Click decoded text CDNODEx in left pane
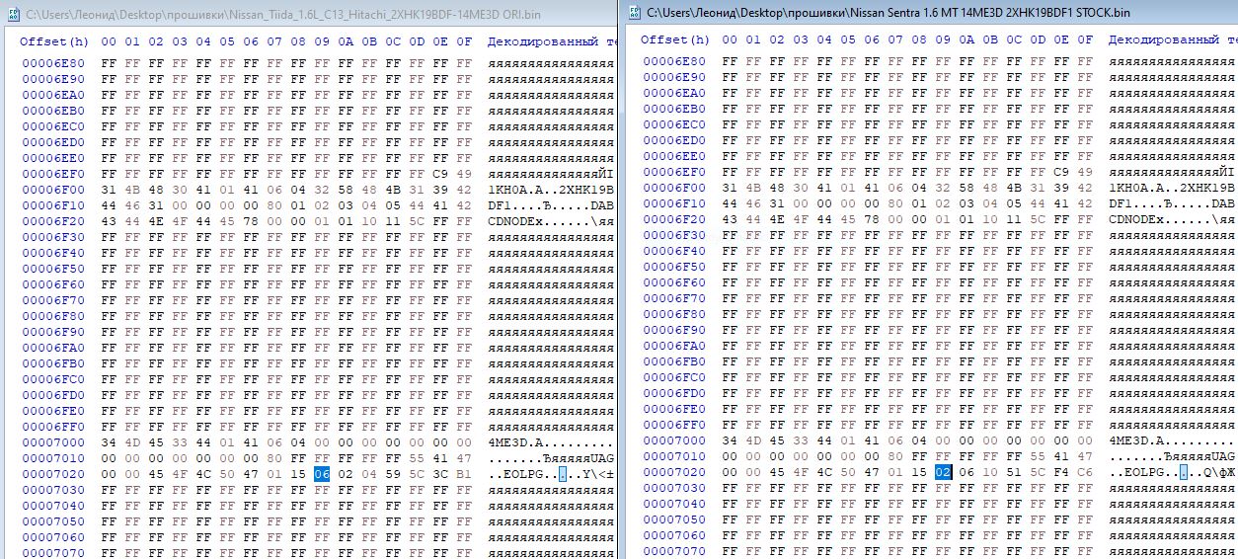 tap(517, 221)
